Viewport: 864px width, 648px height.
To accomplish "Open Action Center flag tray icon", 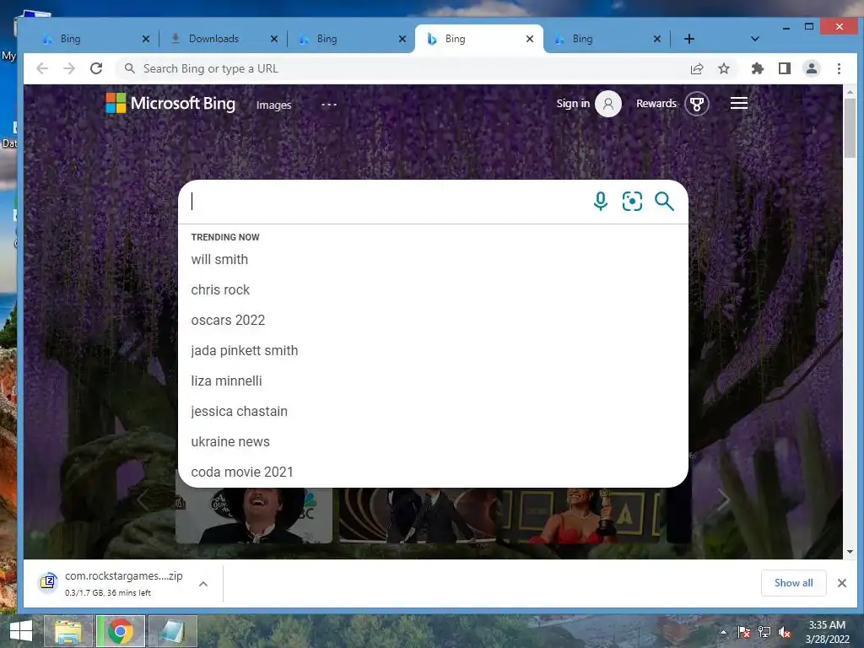I will [744, 632].
